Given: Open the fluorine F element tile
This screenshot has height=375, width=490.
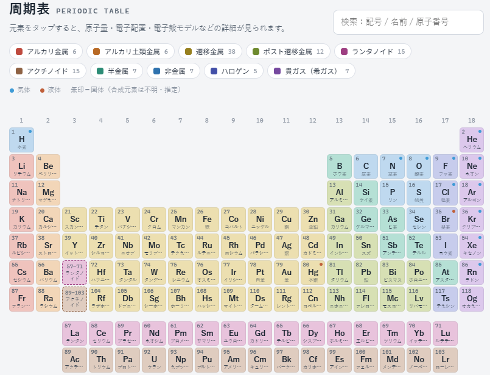Looking at the screenshot, I should (446, 166).
